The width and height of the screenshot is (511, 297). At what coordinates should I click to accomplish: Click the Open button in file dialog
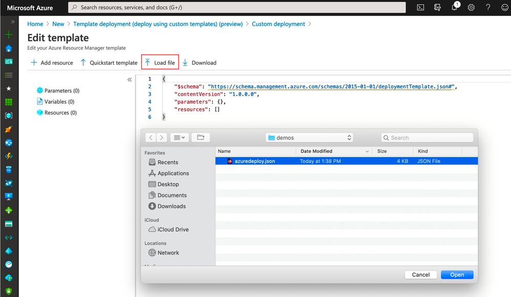[457, 275]
